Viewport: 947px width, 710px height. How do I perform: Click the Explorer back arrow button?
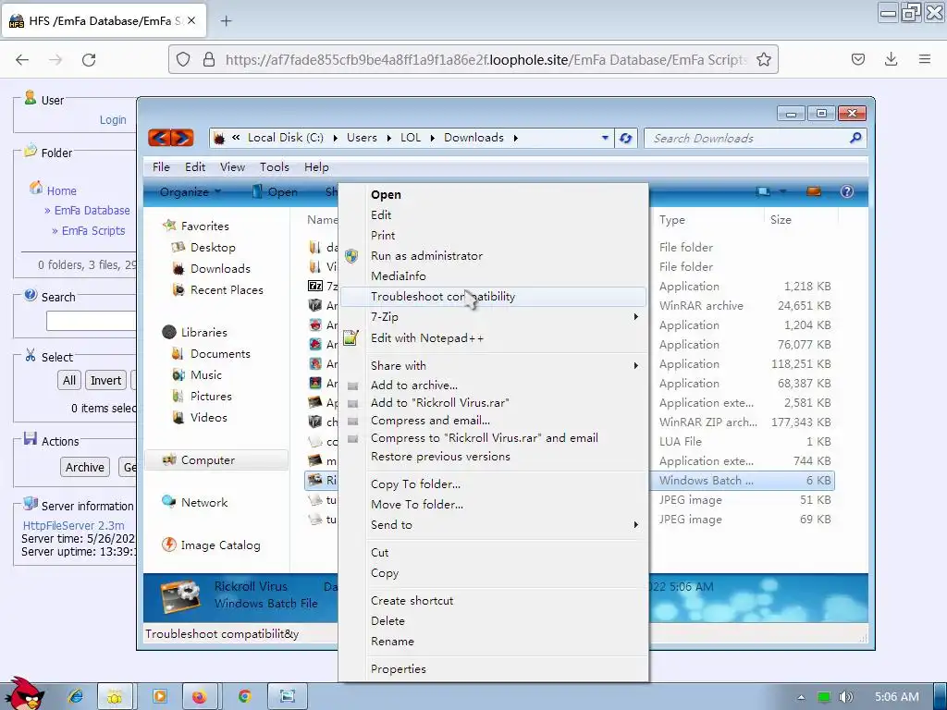159,138
